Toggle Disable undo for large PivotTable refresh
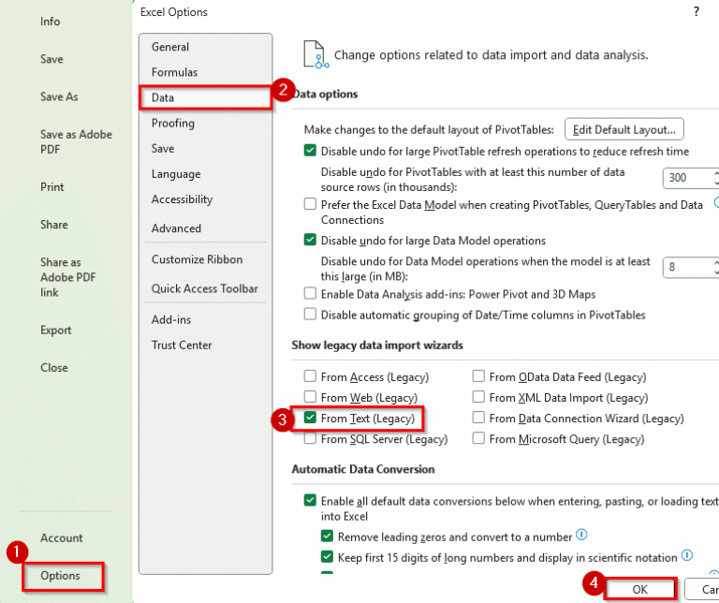The width and height of the screenshot is (719, 603). pyautogui.click(x=310, y=151)
